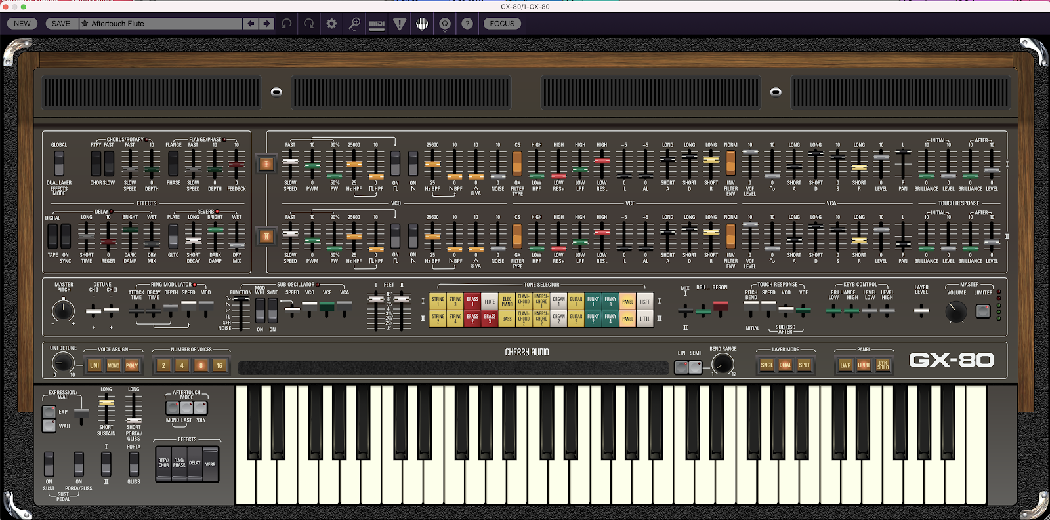Toggle the LYR SOLO button

[x=883, y=365]
